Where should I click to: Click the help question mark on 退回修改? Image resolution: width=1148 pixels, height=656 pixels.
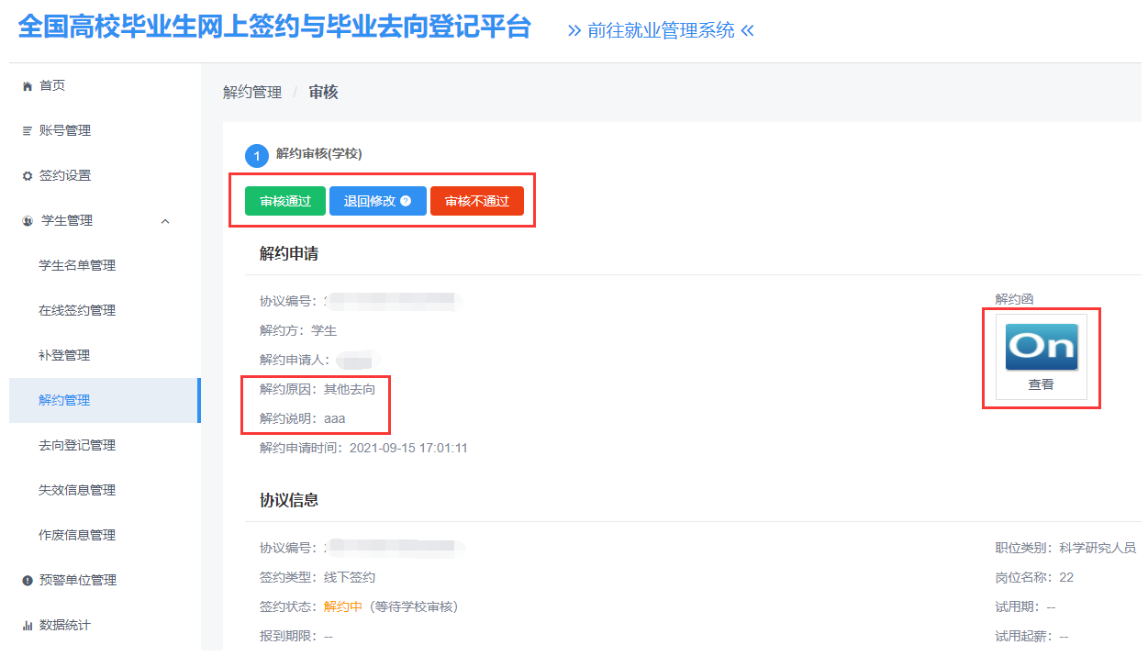406,201
